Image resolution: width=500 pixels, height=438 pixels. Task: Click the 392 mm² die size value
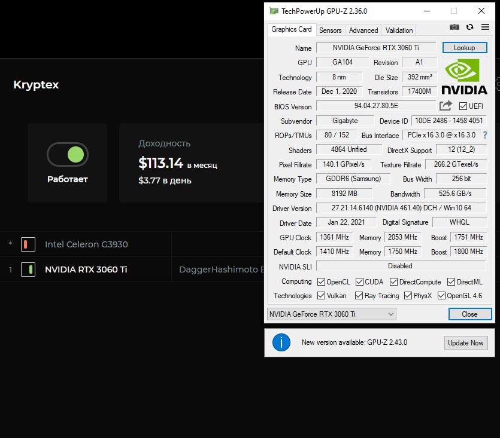pyautogui.click(x=420, y=76)
